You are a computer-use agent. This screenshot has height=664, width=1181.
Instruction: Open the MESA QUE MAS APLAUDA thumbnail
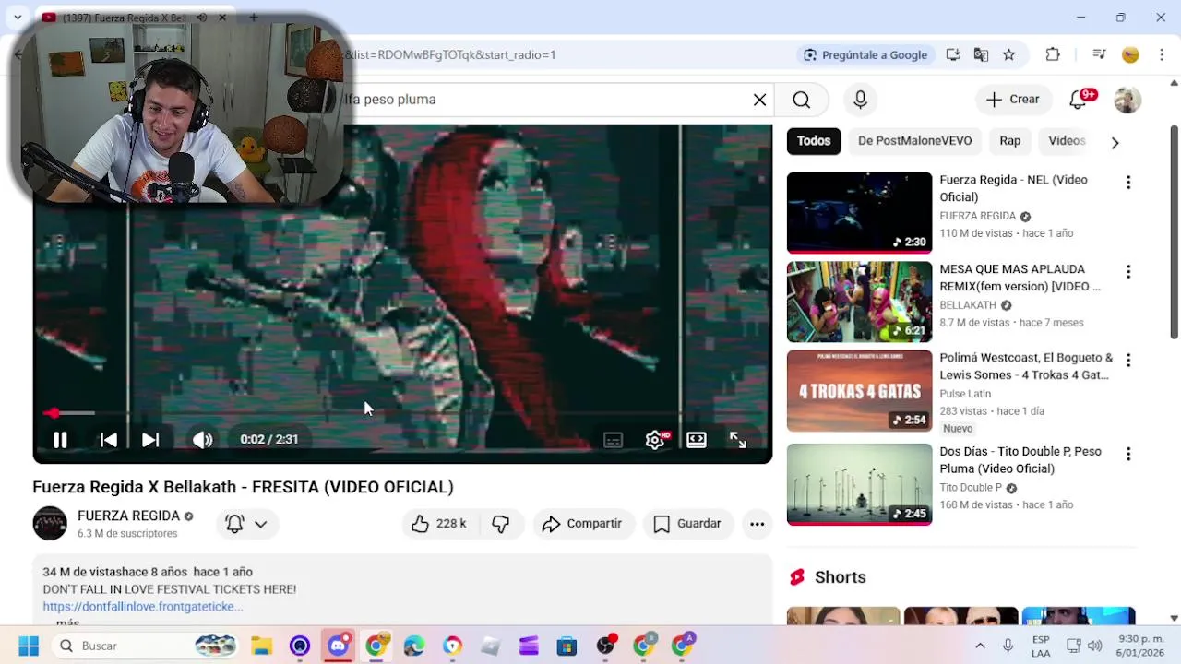coord(860,302)
